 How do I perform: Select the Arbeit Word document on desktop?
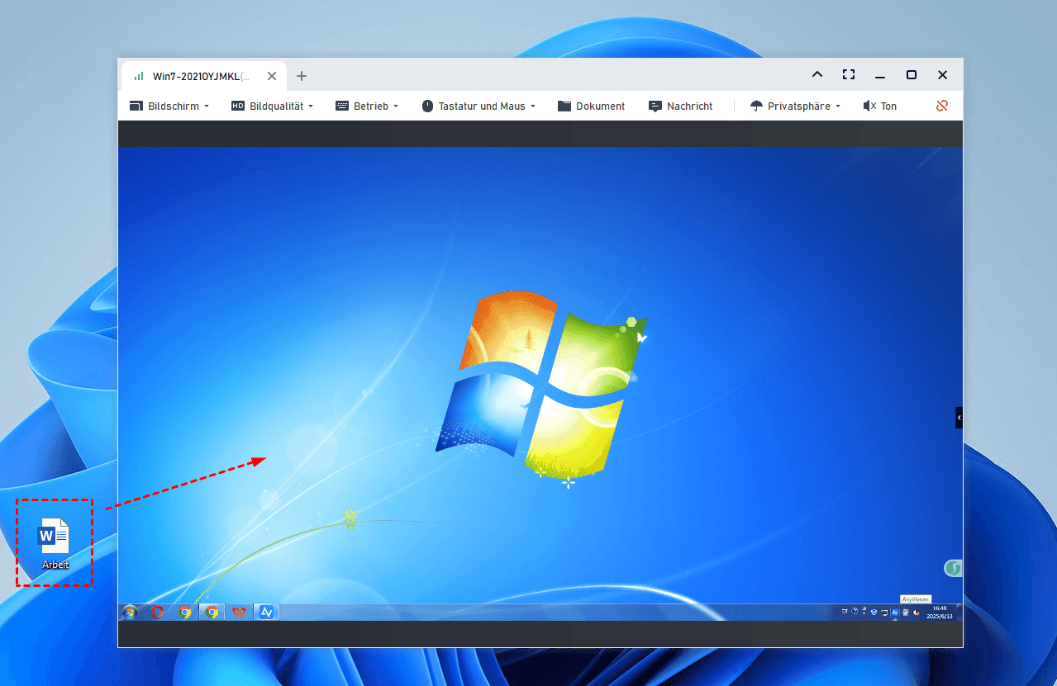pos(55,544)
